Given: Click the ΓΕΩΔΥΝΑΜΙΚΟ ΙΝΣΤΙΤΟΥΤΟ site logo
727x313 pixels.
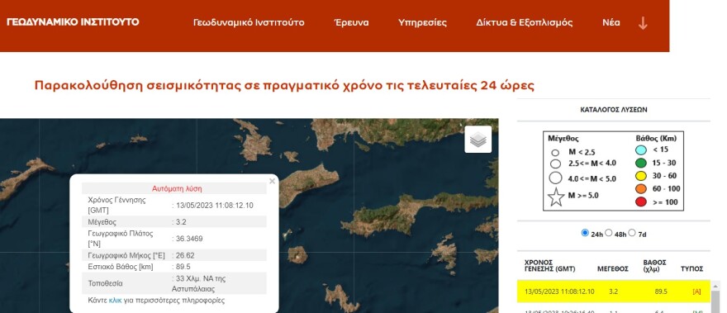Looking at the screenshot, I should pos(73,21).
